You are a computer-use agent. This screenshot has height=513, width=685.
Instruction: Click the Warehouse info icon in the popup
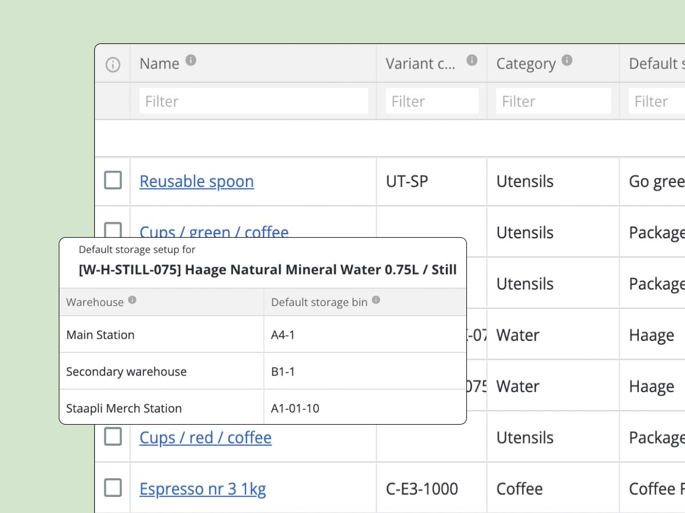tap(132, 299)
